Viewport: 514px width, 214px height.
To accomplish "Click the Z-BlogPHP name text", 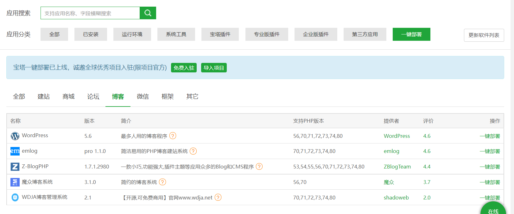I will tap(35, 166).
